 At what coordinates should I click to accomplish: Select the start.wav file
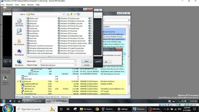point(32,38)
